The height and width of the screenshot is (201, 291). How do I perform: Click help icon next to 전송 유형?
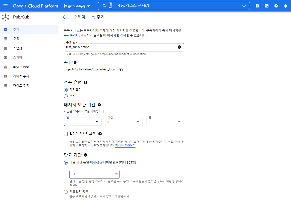(x=86, y=82)
